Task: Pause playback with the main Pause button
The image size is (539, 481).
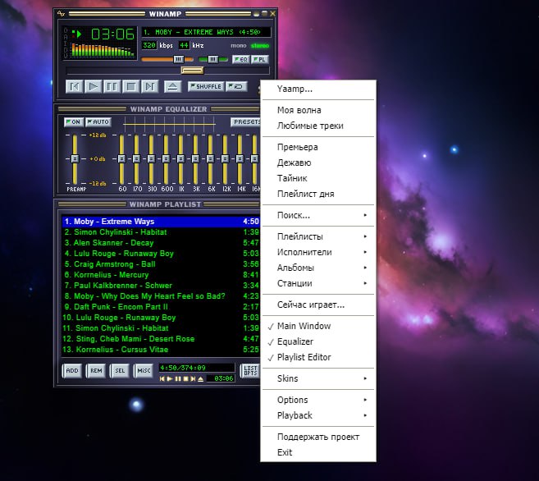Action: 112,86
